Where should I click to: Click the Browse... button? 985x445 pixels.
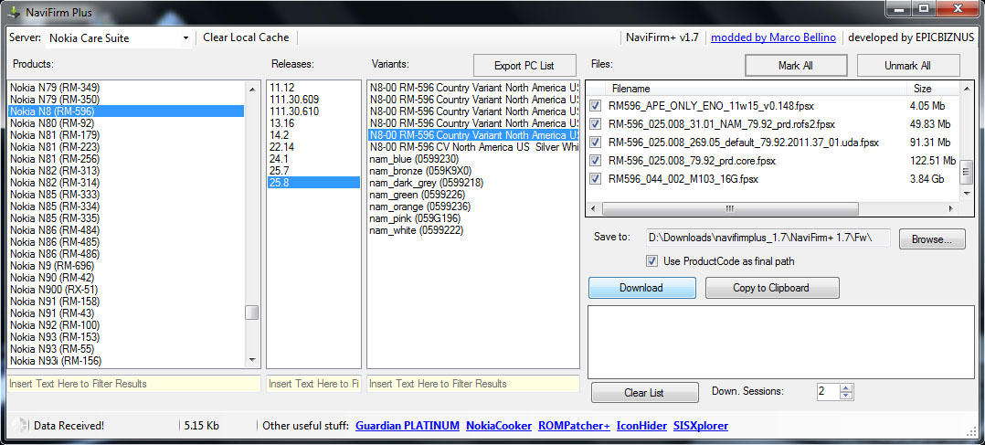click(x=932, y=238)
